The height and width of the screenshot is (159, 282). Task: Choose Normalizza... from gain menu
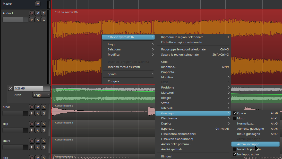(246, 123)
